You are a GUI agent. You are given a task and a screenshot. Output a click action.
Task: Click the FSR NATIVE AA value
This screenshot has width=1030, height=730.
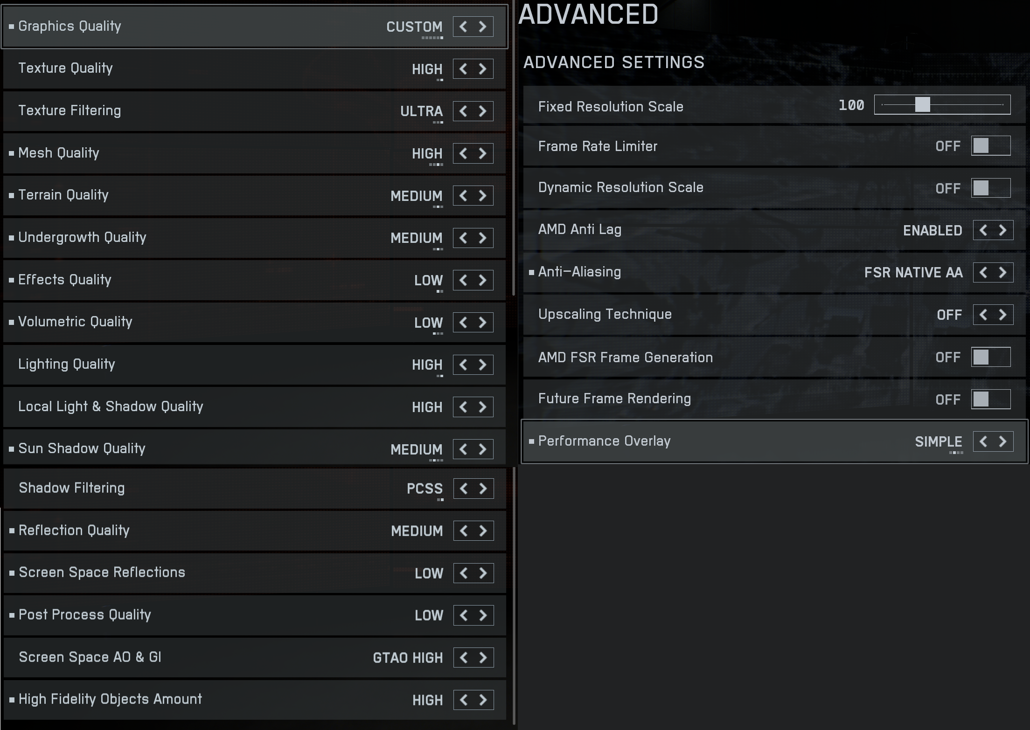pos(913,272)
